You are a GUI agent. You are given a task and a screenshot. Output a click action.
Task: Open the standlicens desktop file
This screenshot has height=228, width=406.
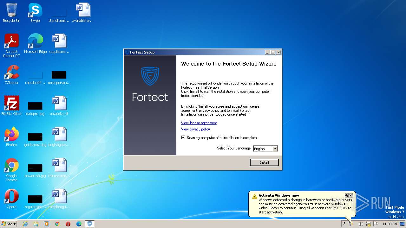pyautogui.click(x=59, y=15)
